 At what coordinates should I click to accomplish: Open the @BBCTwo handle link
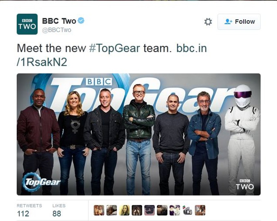56,30
